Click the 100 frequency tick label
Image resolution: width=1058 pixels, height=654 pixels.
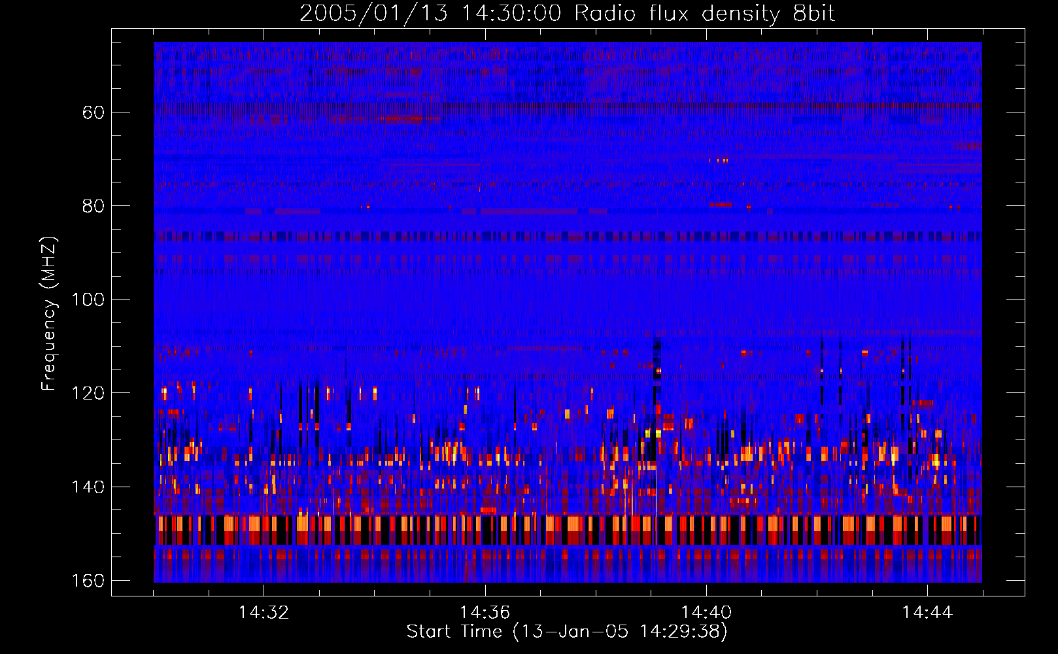coord(87,300)
